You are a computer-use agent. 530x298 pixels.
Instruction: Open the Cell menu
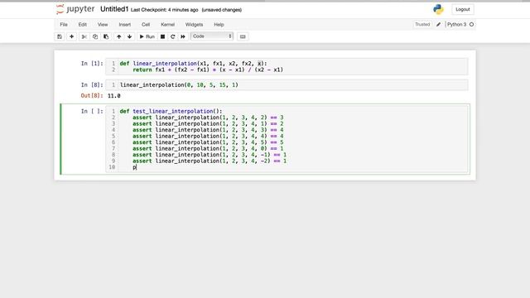(x=146, y=25)
